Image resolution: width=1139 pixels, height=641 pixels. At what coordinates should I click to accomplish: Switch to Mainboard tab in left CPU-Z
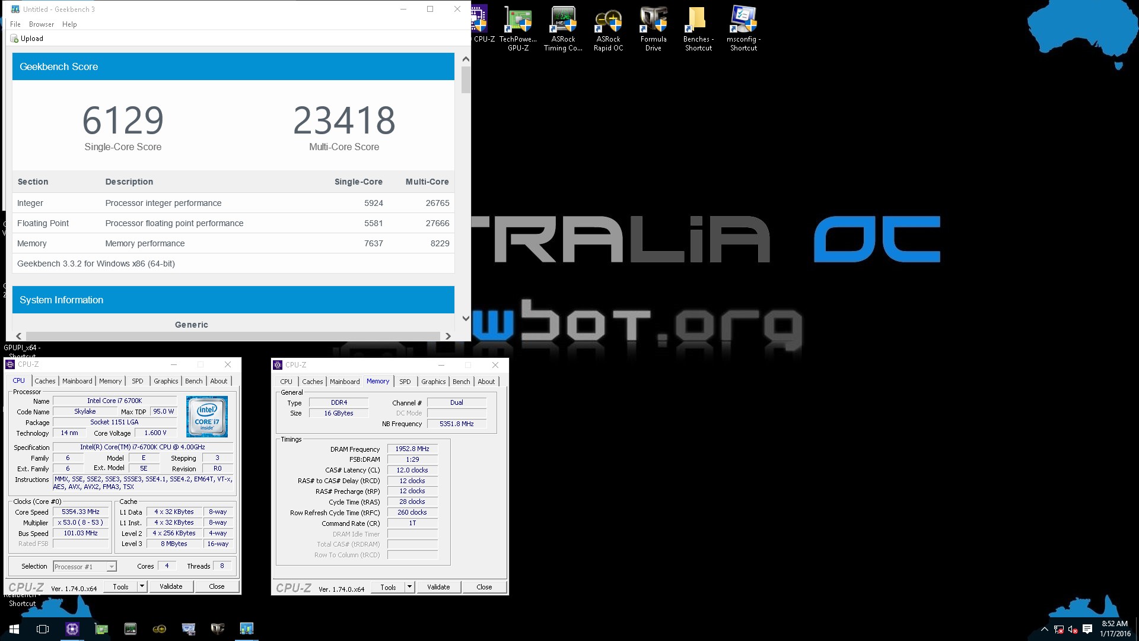[x=77, y=381]
